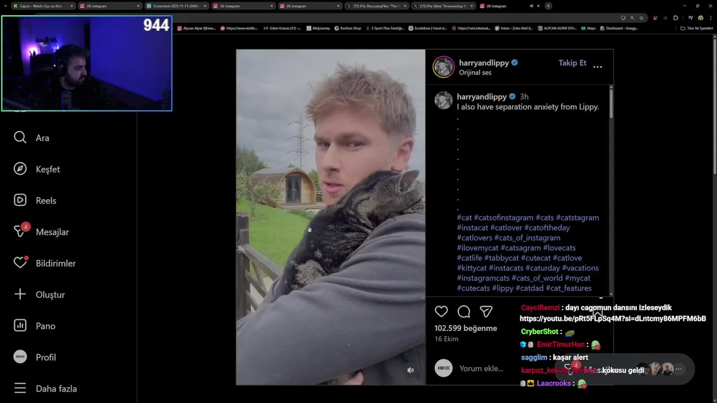Open the Ara search icon in sidebar
The height and width of the screenshot is (403, 717).
[x=20, y=138]
